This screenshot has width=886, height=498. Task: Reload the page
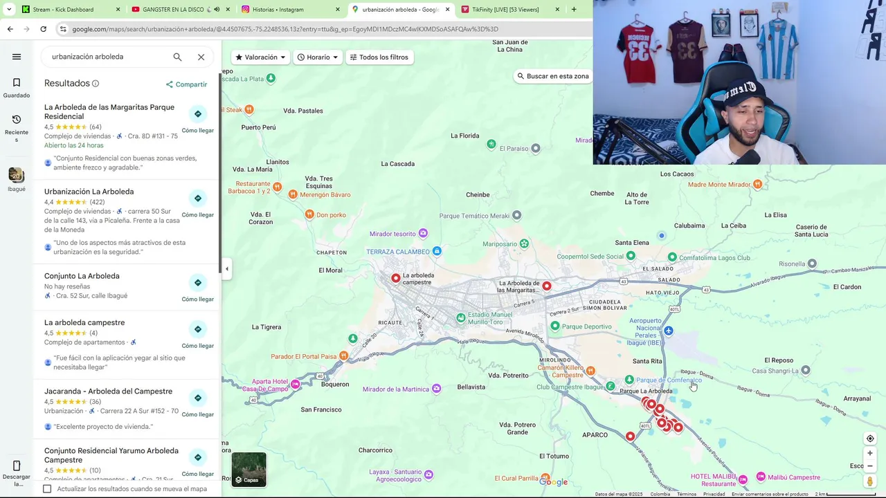(x=43, y=29)
